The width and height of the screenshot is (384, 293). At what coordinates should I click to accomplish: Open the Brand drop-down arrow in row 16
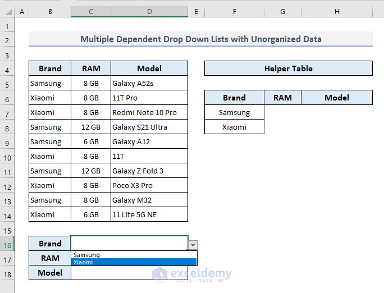coord(193,245)
